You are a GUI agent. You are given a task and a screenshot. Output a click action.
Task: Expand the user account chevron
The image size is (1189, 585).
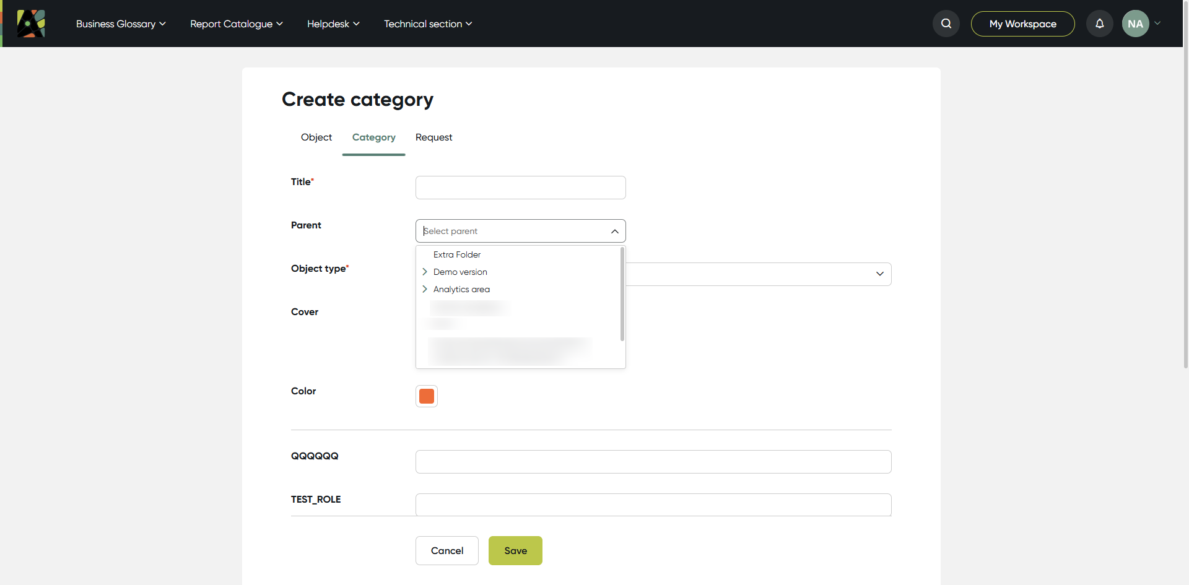tap(1157, 24)
